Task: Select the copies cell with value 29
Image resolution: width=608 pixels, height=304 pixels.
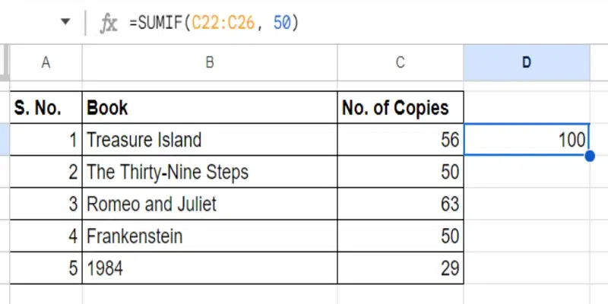Action: 401,268
